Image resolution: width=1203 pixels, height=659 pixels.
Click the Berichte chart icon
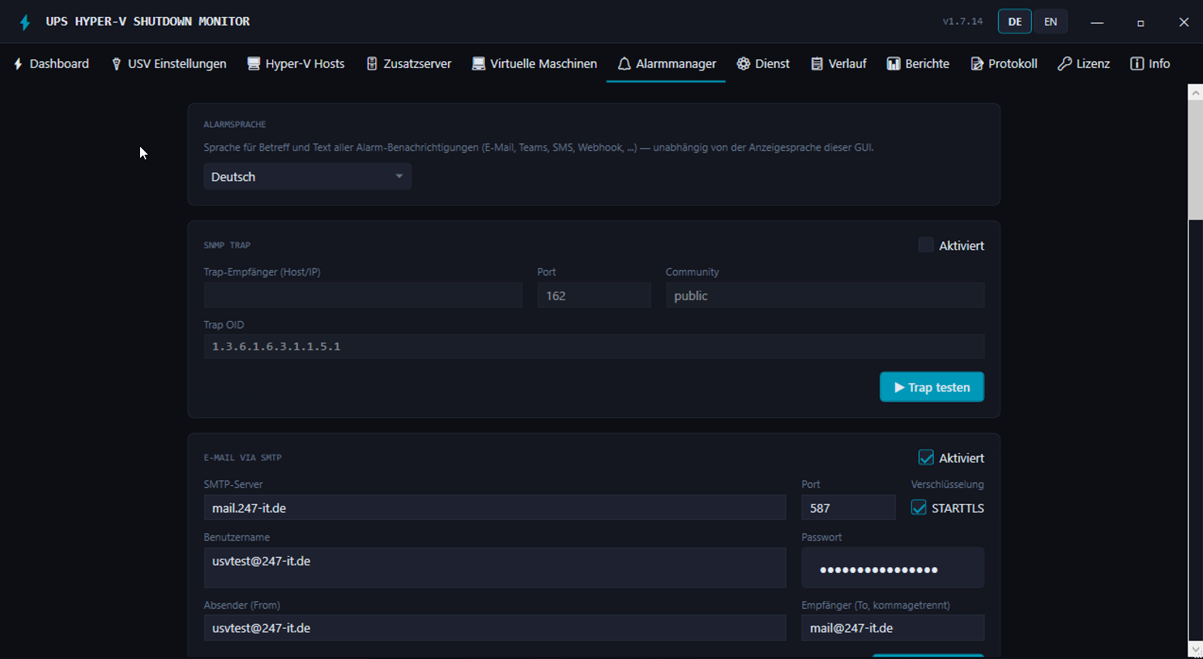pos(894,63)
